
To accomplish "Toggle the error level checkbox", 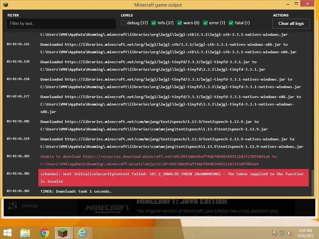I will pos(205,23).
